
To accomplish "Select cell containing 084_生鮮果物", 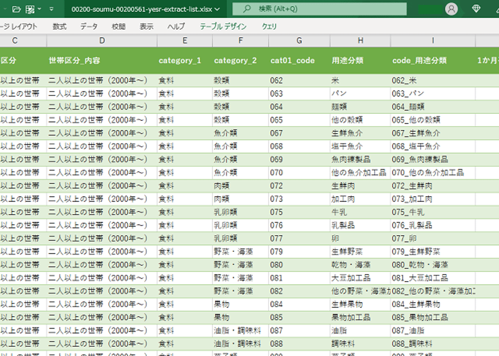I will [x=433, y=305].
